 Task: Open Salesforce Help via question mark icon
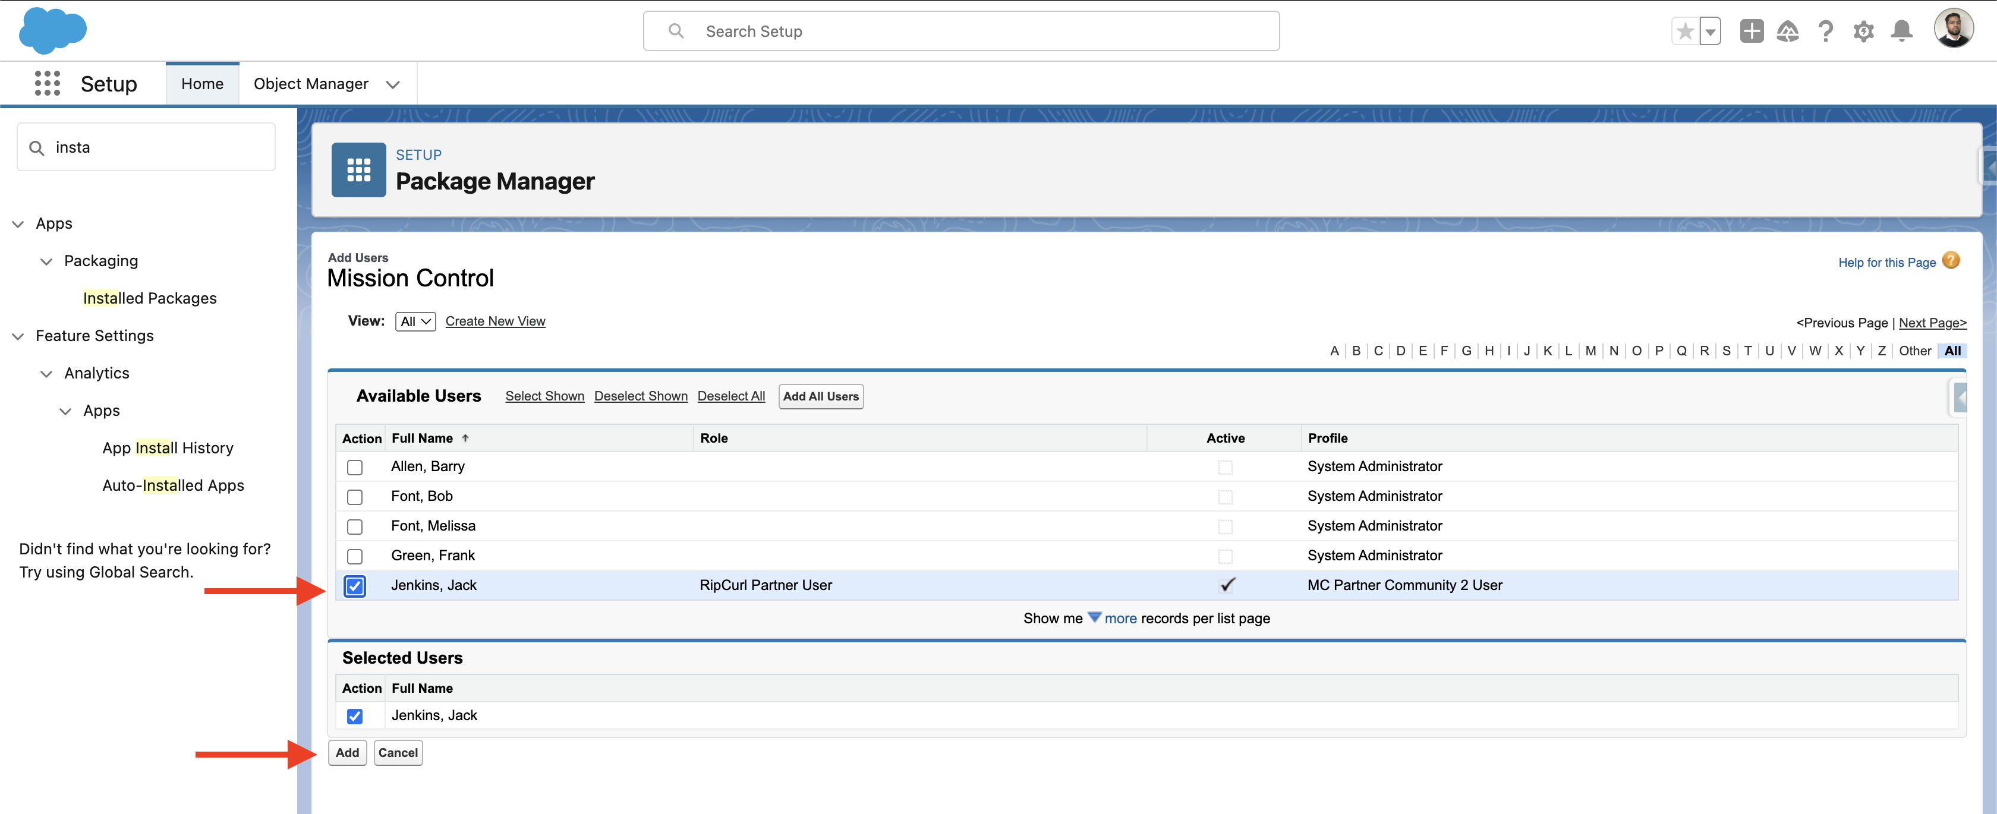(x=1826, y=31)
